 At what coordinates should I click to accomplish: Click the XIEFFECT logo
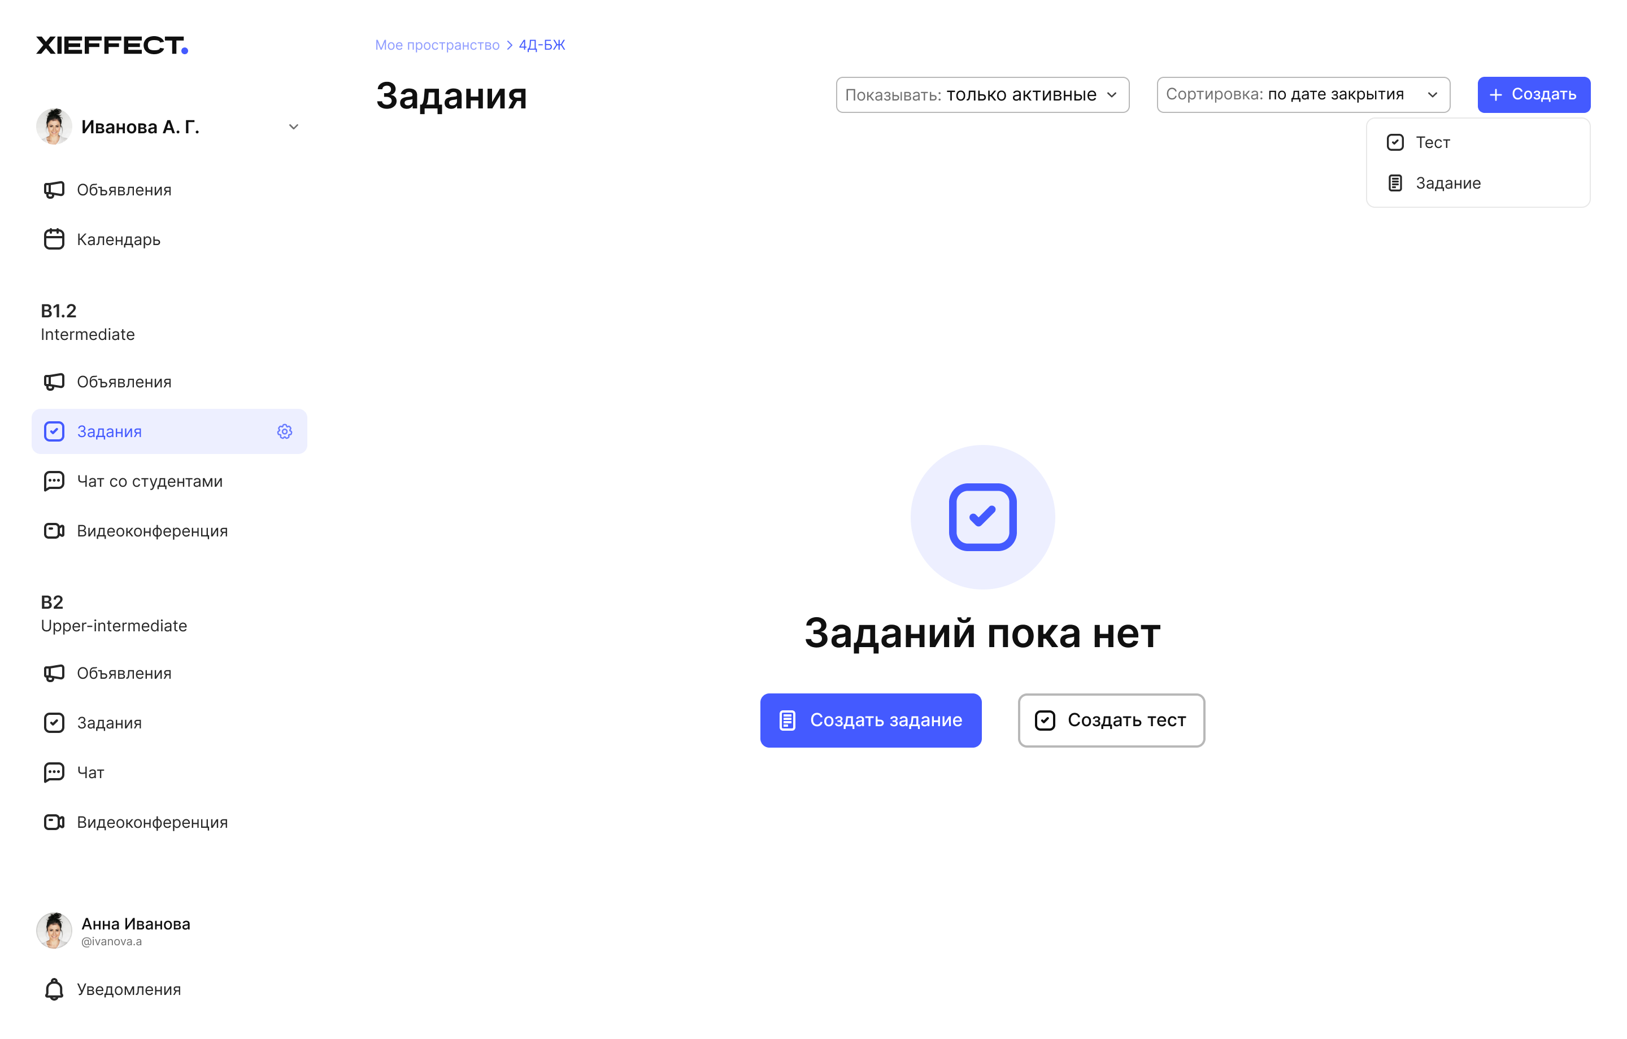point(112,45)
